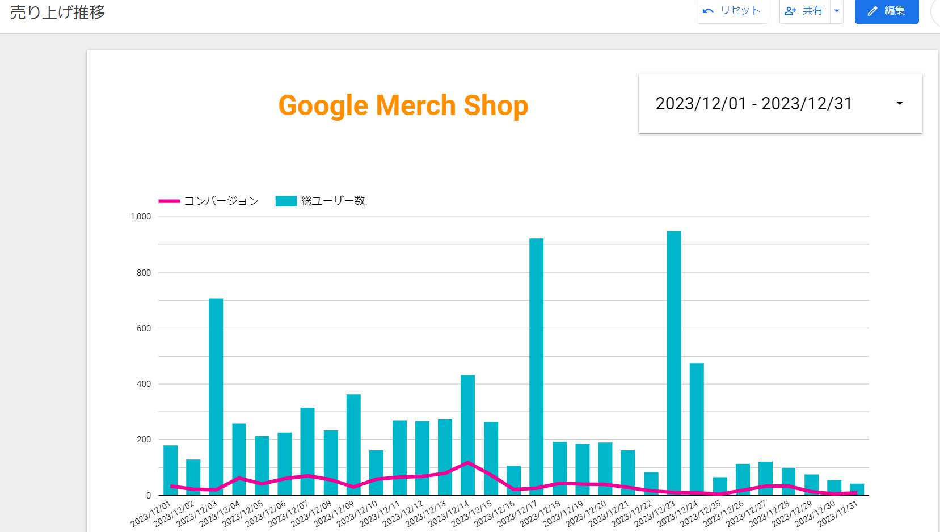Viewport: 940px width, 532px height.
Task: Click the bar for 2023/12/24
Action: point(697,429)
